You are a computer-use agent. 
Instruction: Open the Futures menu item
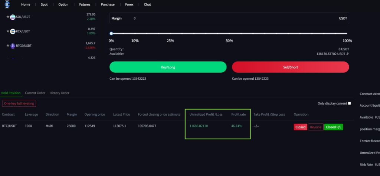84,4
